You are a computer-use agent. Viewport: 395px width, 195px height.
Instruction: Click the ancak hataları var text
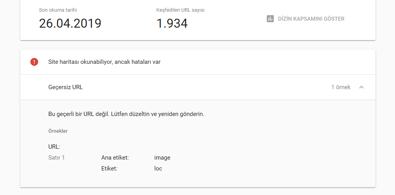pos(138,62)
